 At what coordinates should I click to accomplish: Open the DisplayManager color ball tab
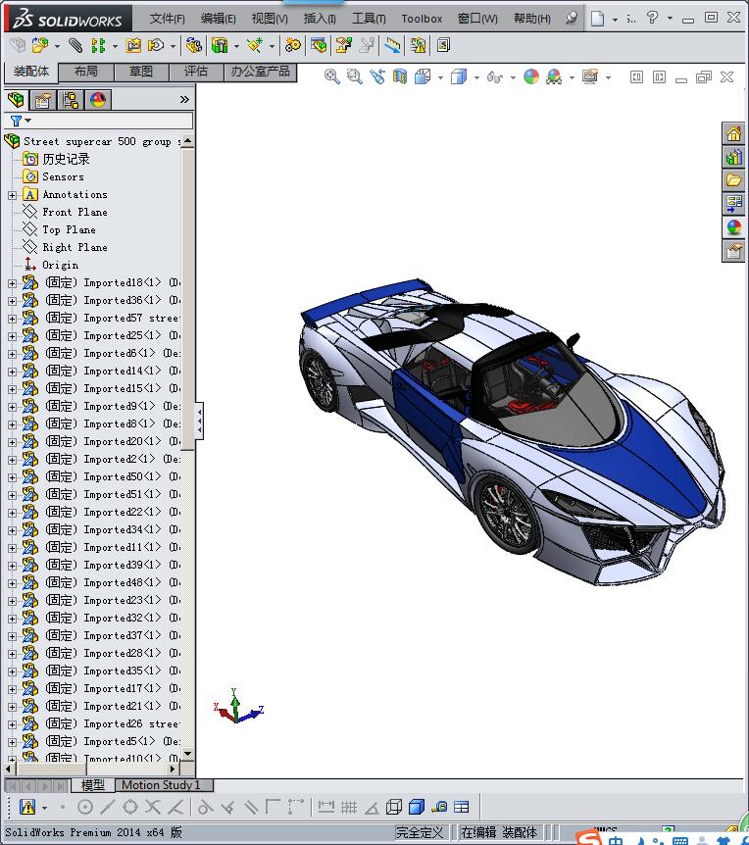coord(97,99)
